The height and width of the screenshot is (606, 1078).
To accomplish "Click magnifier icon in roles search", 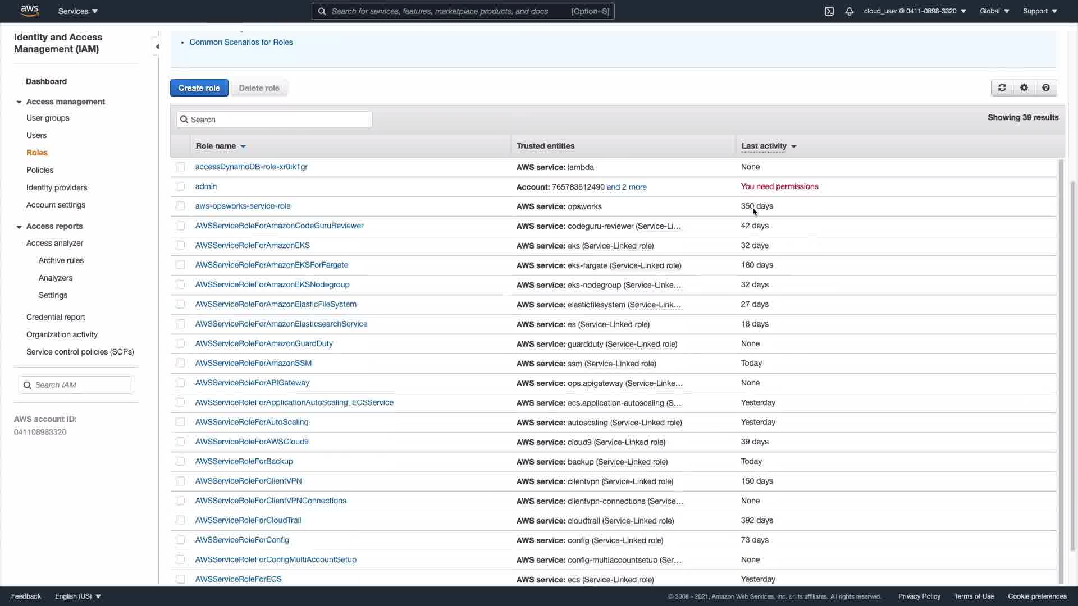I will [x=184, y=120].
